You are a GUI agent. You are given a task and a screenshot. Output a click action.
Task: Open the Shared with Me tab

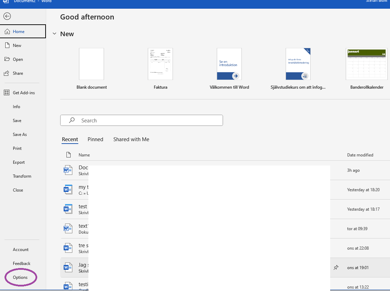131,139
